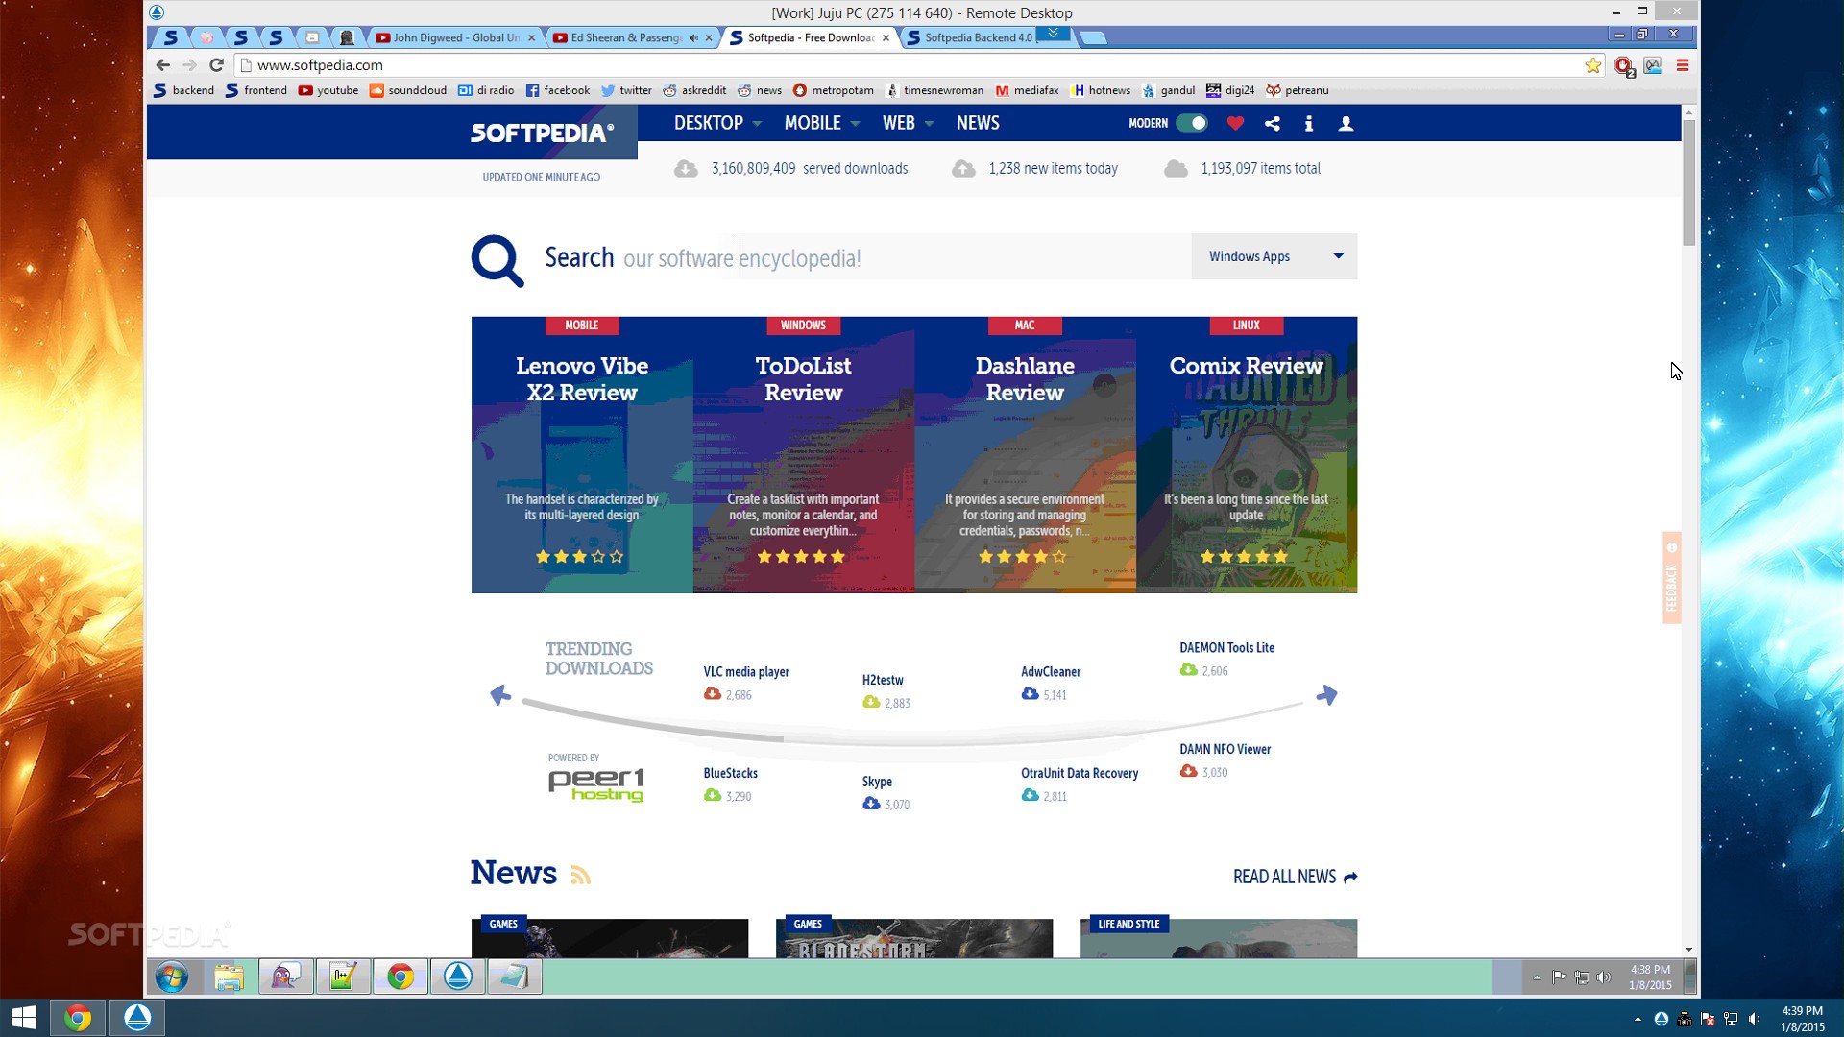Click the right arrow of trending downloads

click(1326, 694)
